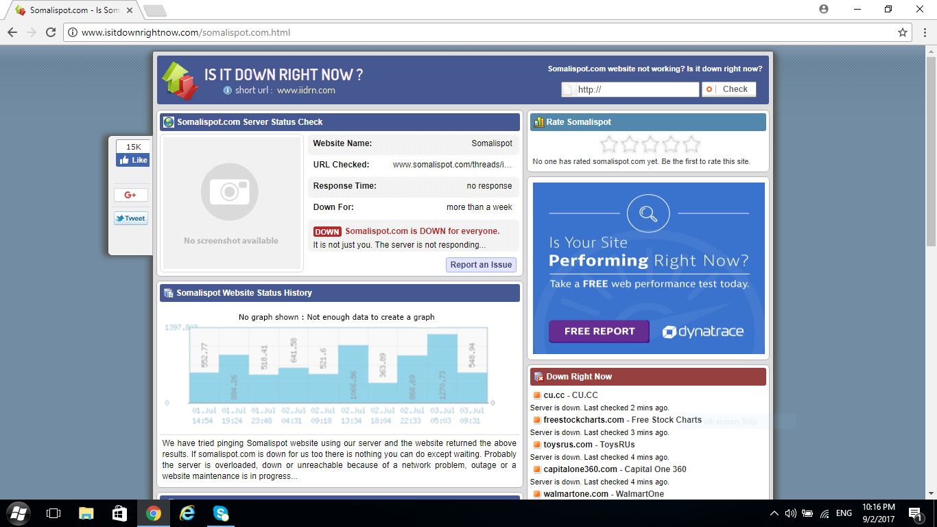Open File Explorer from the taskbar
Image resolution: width=937 pixels, height=527 pixels.
(x=86, y=513)
